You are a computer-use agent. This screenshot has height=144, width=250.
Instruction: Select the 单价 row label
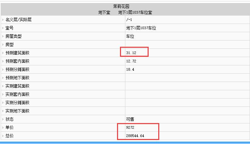tap(9, 127)
